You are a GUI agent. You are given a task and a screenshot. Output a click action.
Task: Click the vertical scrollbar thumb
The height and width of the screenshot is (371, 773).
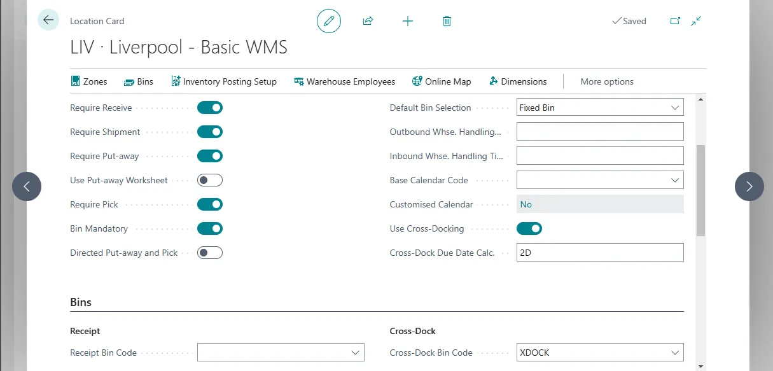point(701,190)
